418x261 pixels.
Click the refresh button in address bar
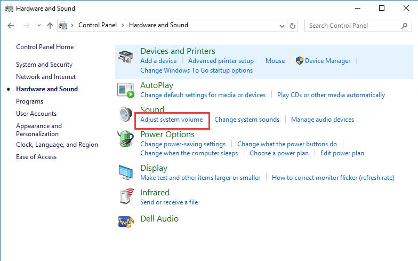pos(293,25)
